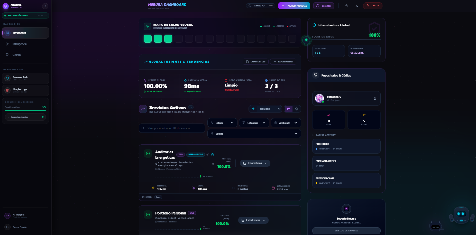Viewport: 476px width, 235px height.
Task: Click the Nuevo Proyecto button
Action: [294, 5]
